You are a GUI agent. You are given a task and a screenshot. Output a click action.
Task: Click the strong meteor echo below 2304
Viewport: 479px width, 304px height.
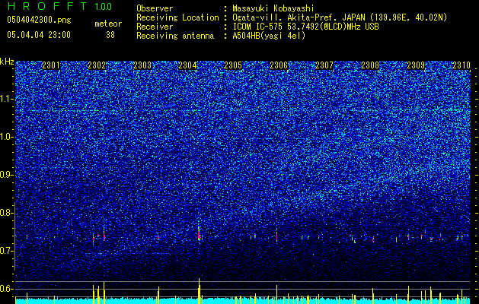tap(200, 233)
